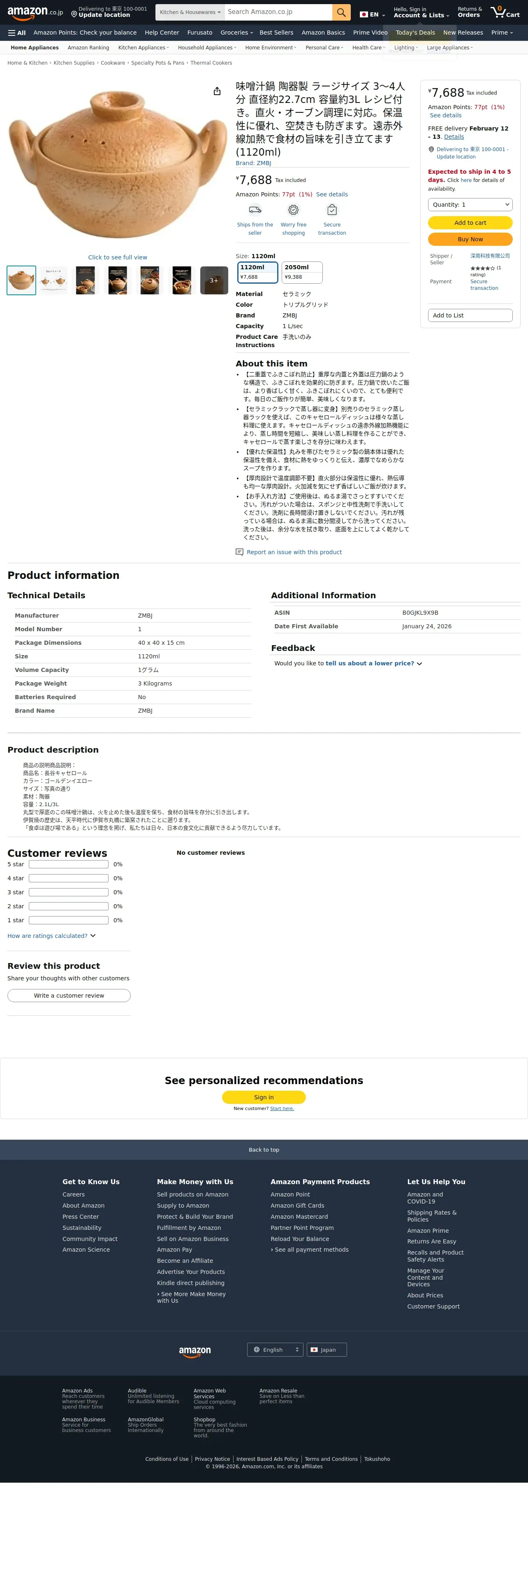This screenshot has height=1586, width=528.
Task: Click the 5 star rating bar
Action: (69, 864)
